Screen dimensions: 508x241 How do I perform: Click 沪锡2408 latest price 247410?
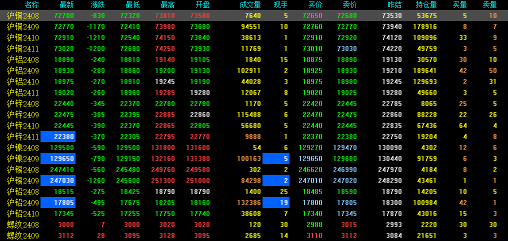tap(62, 169)
